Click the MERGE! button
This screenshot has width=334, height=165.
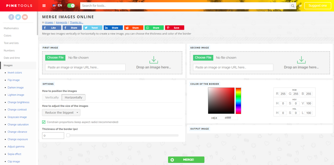186,160
